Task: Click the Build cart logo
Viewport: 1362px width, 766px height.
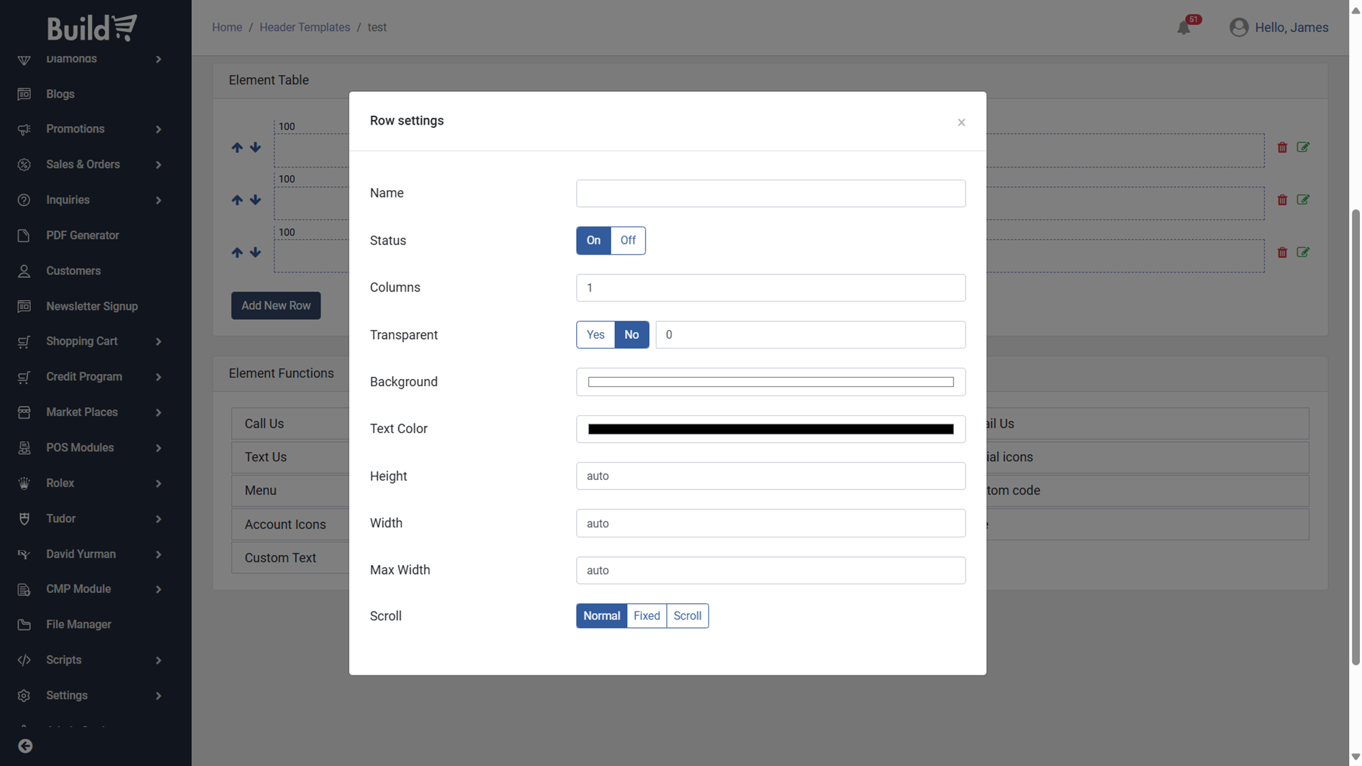Action: coord(92,27)
